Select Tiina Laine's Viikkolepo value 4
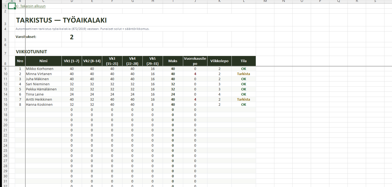392x187 pixels. point(219,94)
